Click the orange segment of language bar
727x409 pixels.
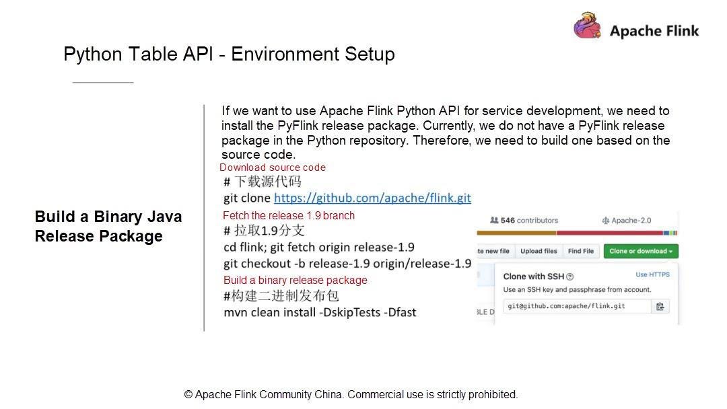pos(516,233)
